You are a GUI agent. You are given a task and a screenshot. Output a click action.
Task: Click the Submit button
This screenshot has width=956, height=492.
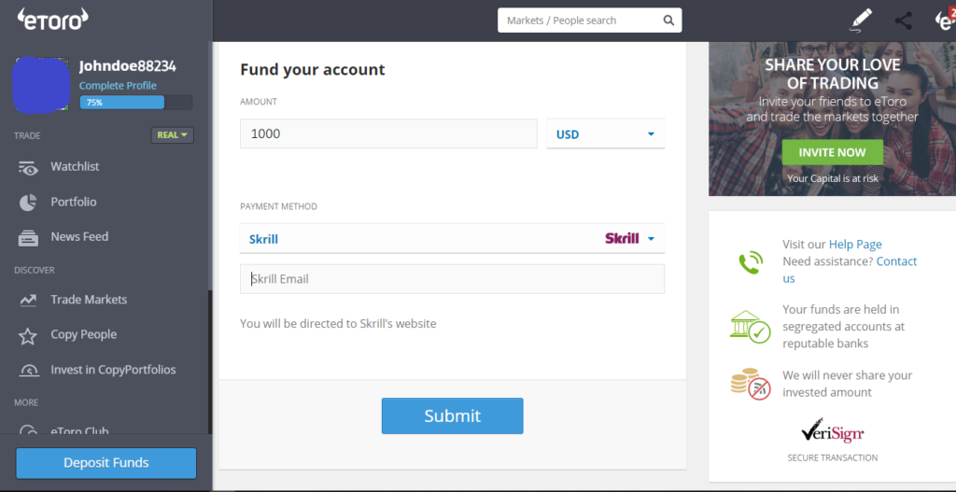(453, 415)
